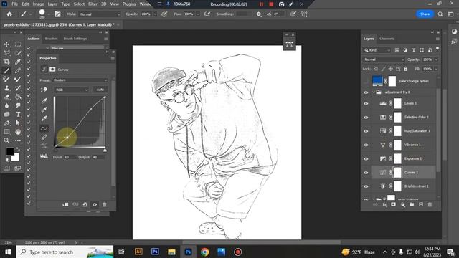Image resolution: width=459 pixels, height=258 pixels.
Task: Collapse the adjustment layer group
Action: tap(374, 92)
